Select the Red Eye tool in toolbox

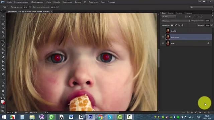click(3, 41)
